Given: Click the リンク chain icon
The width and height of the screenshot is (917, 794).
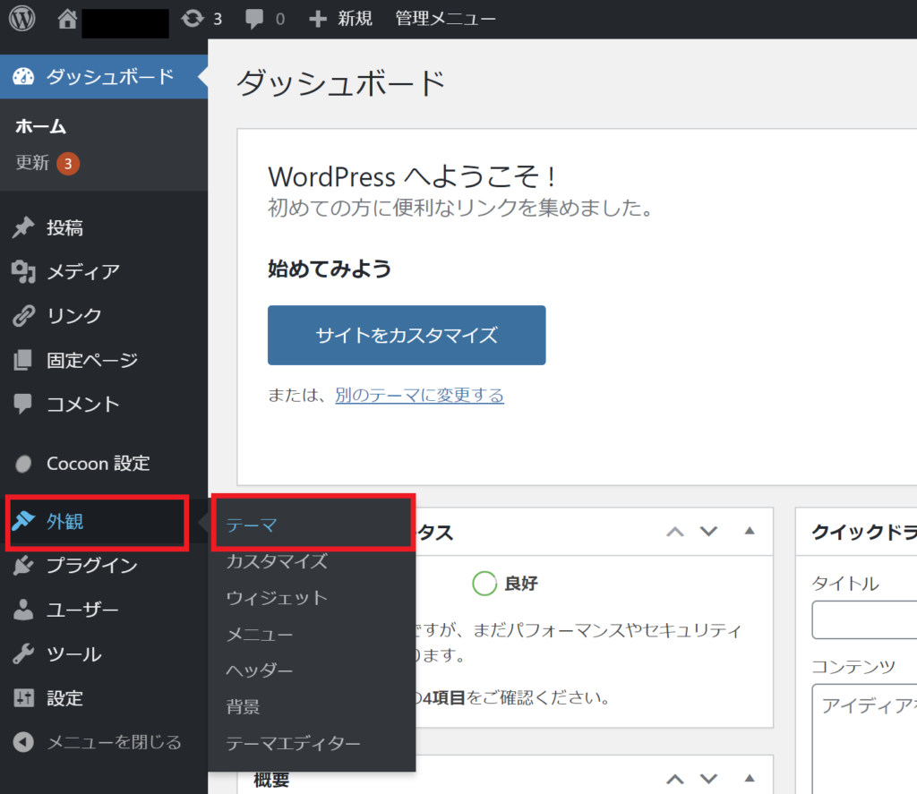Looking at the screenshot, I should pyautogui.click(x=23, y=316).
